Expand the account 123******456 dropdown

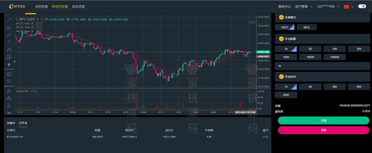[328, 7]
